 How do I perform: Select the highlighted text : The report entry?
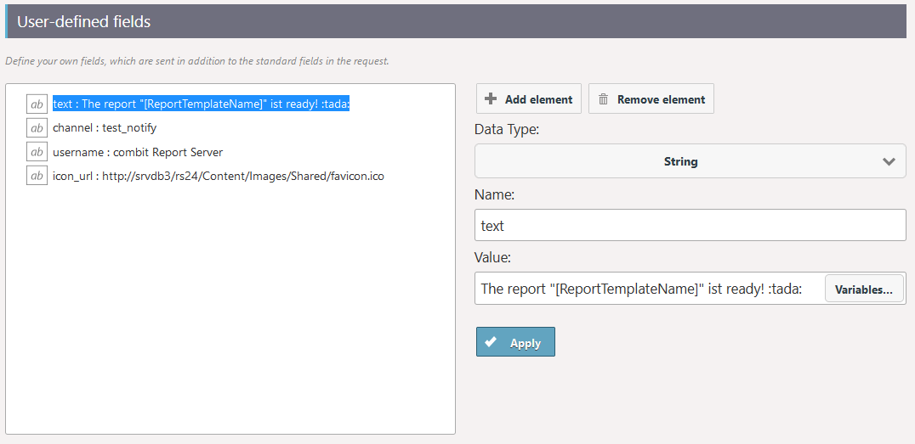coord(201,104)
